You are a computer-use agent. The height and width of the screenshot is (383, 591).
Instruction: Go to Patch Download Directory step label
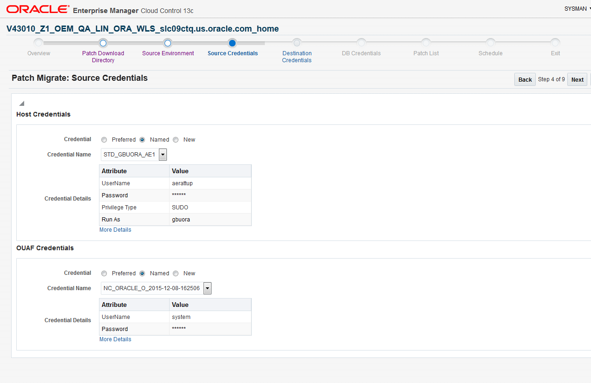(103, 57)
